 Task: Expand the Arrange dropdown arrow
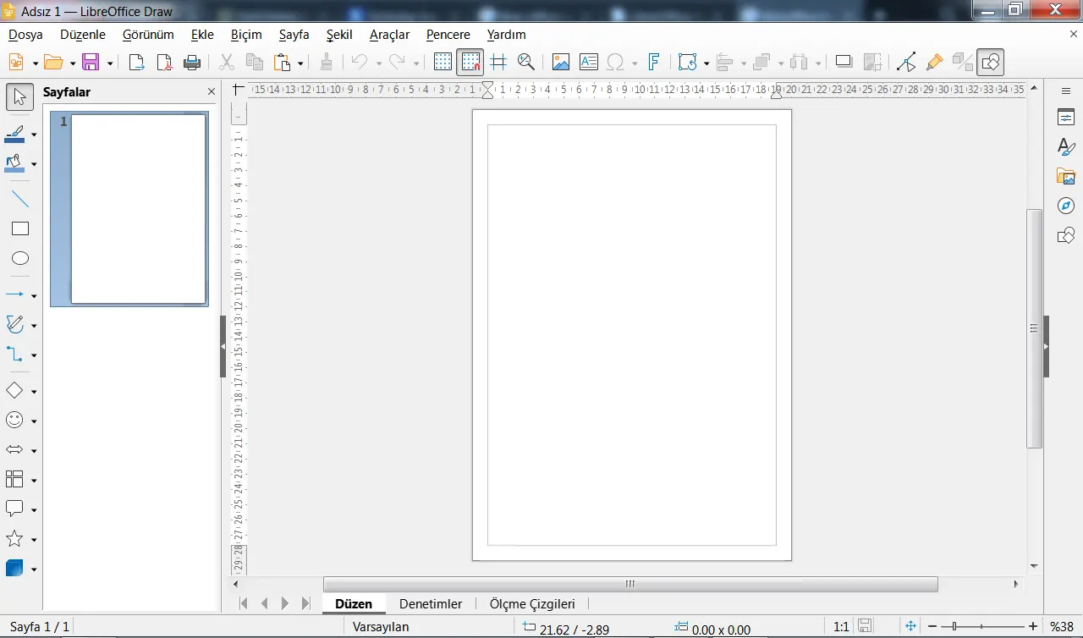coord(780,63)
